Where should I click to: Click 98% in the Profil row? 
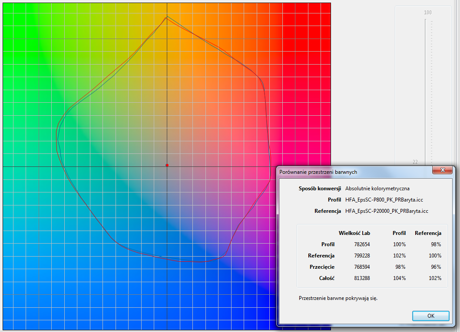tap(436, 244)
